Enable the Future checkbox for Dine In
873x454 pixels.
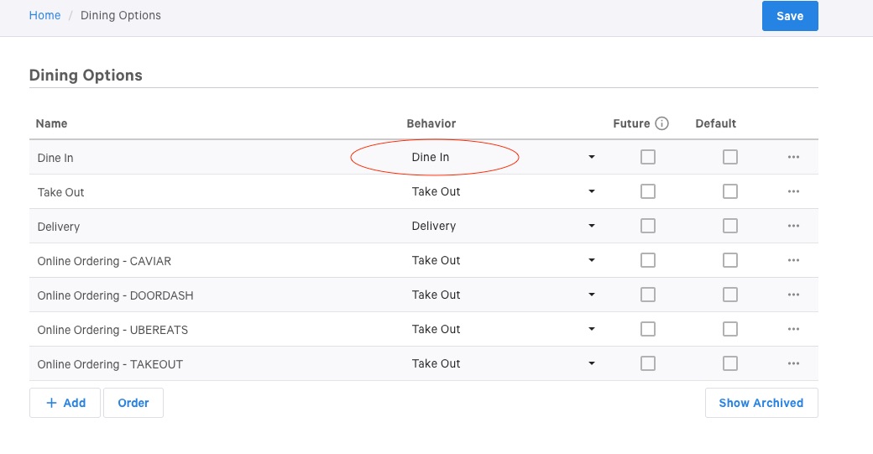point(647,157)
